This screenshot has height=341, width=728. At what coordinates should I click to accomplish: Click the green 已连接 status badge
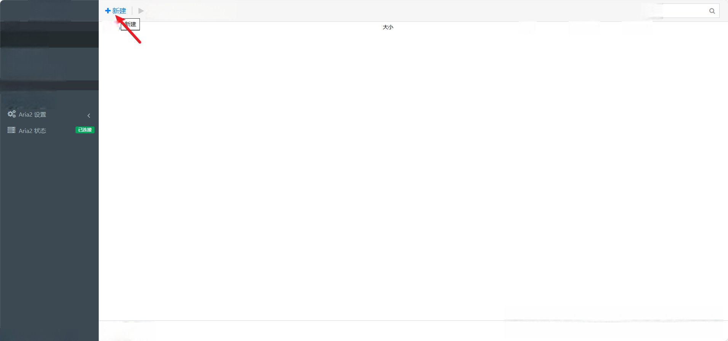(x=85, y=130)
